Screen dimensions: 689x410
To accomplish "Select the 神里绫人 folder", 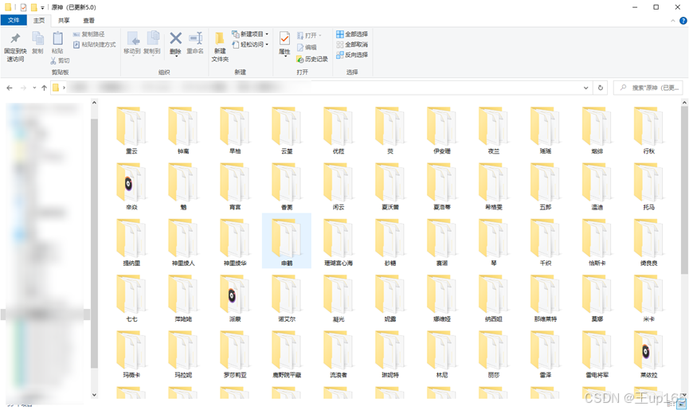I will [x=183, y=242].
